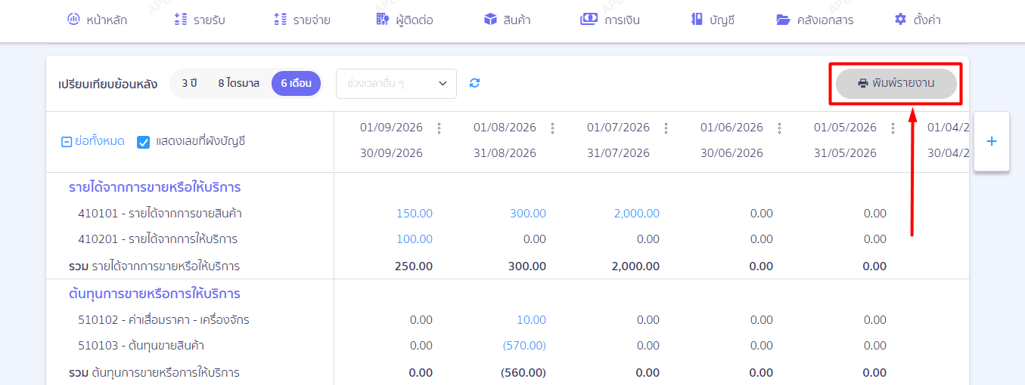Click row 510103 - ต้นทุนขายสินค้า

click(141, 346)
